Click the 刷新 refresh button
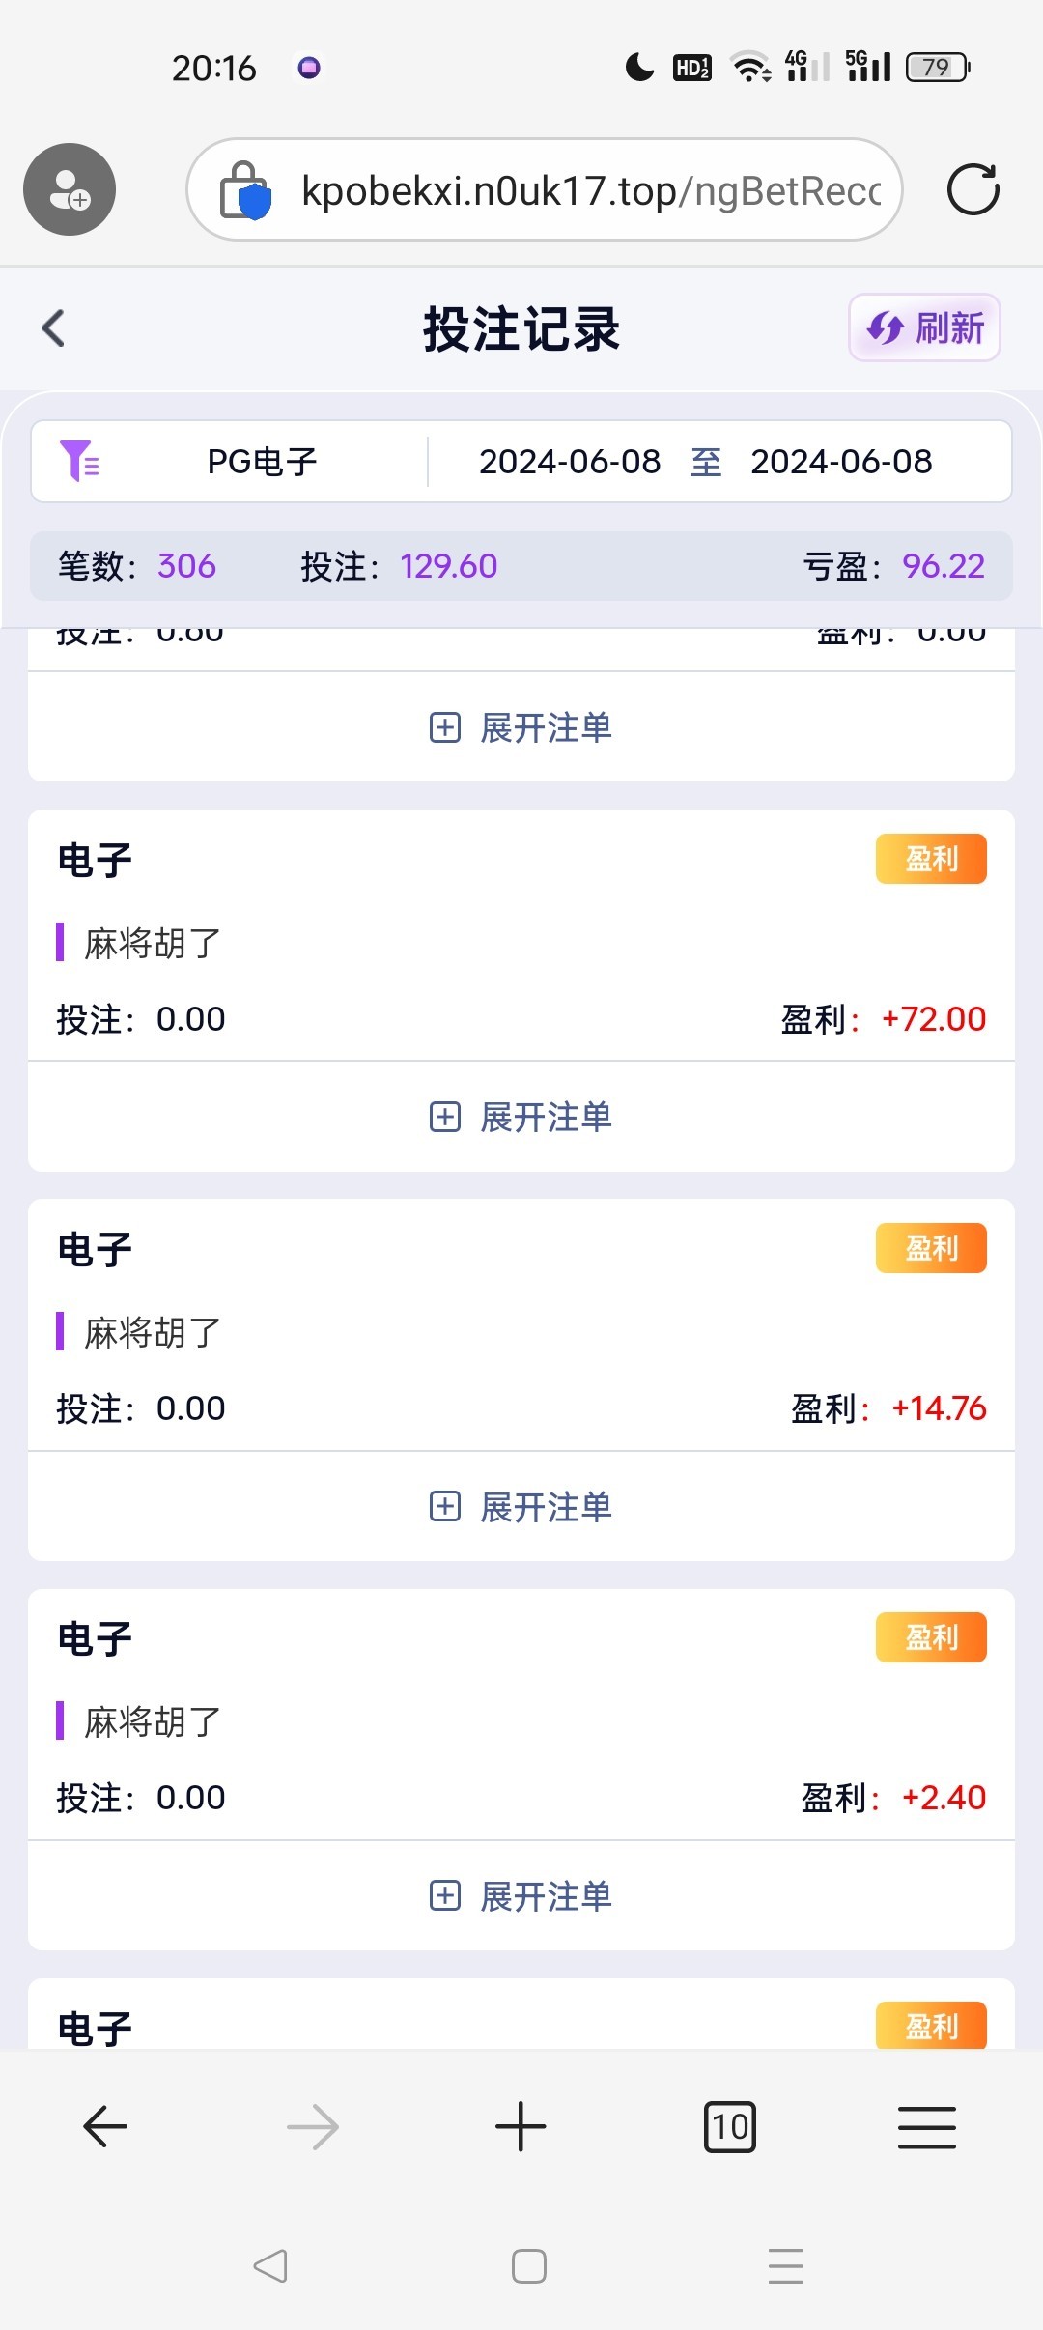The image size is (1043, 2330). click(x=924, y=328)
